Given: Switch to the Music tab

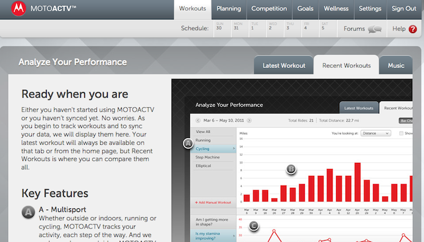Looking at the screenshot, I should [x=396, y=65].
